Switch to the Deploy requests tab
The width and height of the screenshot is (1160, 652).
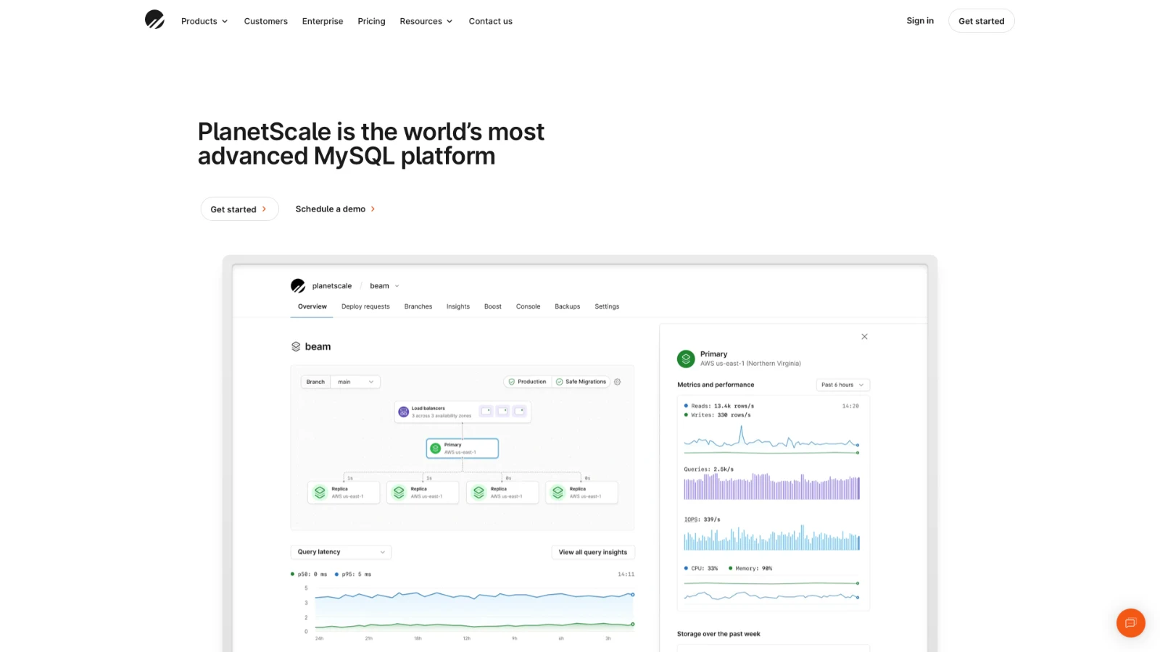click(x=365, y=306)
